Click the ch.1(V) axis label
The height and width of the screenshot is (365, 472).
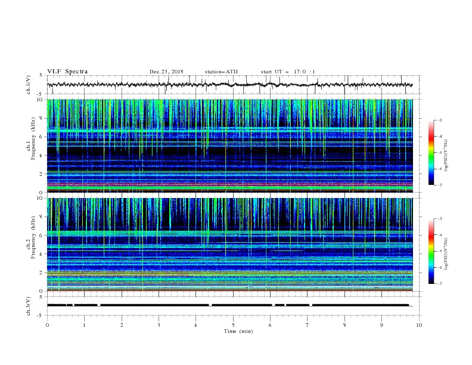coord(28,85)
